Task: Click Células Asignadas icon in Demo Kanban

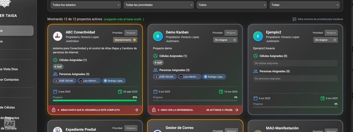Action: (x=155, y=56)
